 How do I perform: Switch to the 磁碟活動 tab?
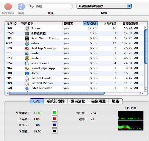coord(78,101)
